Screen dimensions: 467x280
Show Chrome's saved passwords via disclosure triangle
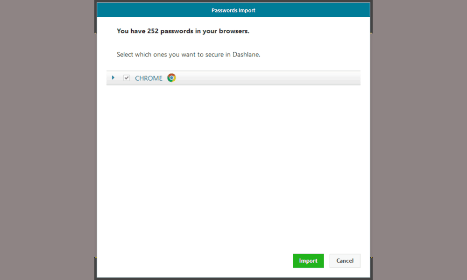point(113,77)
